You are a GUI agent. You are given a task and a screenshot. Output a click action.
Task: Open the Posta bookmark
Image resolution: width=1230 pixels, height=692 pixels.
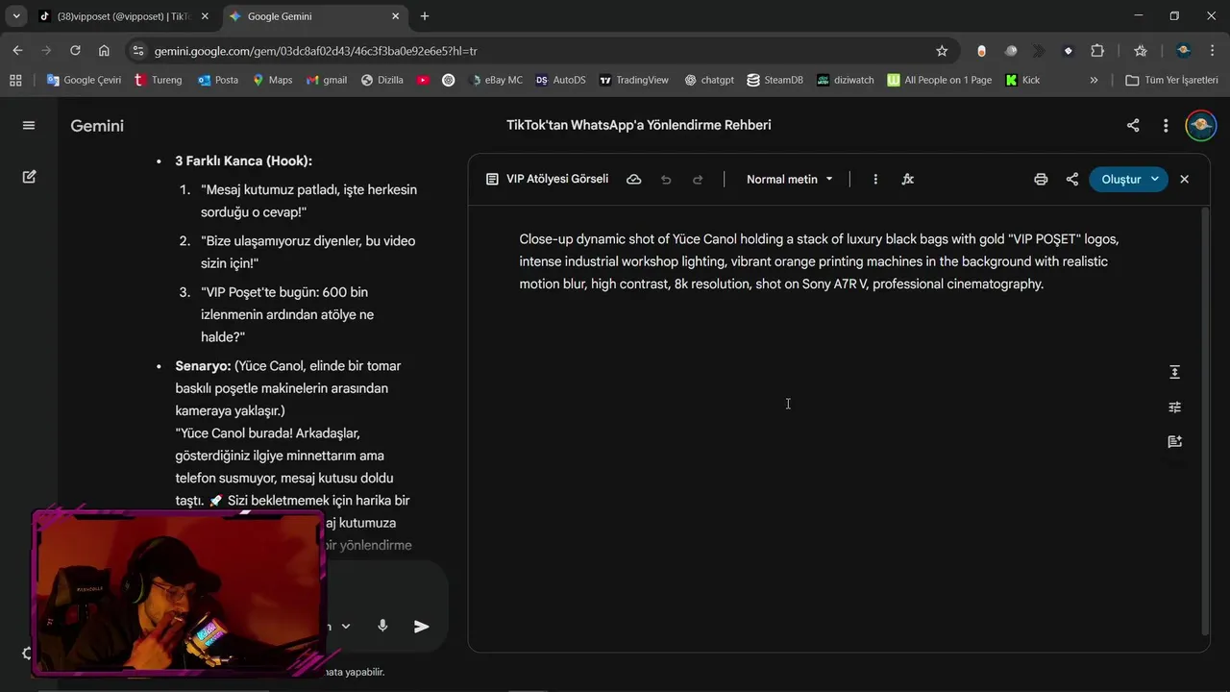tap(217, 80)
